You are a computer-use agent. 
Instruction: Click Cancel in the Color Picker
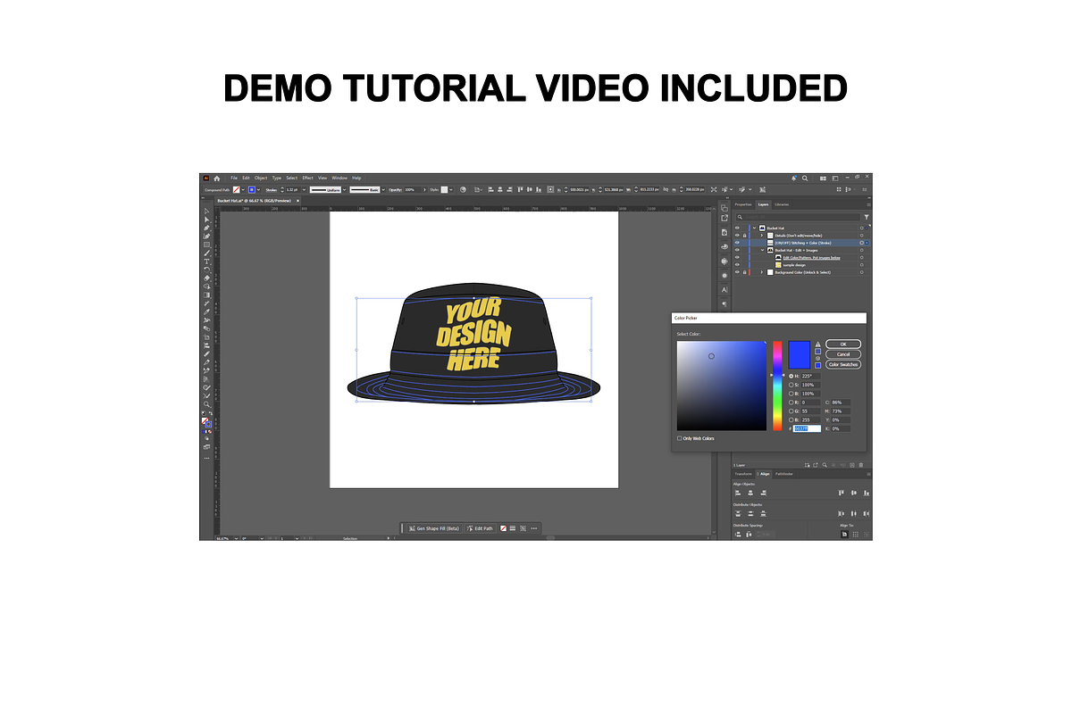pos(843,354)
